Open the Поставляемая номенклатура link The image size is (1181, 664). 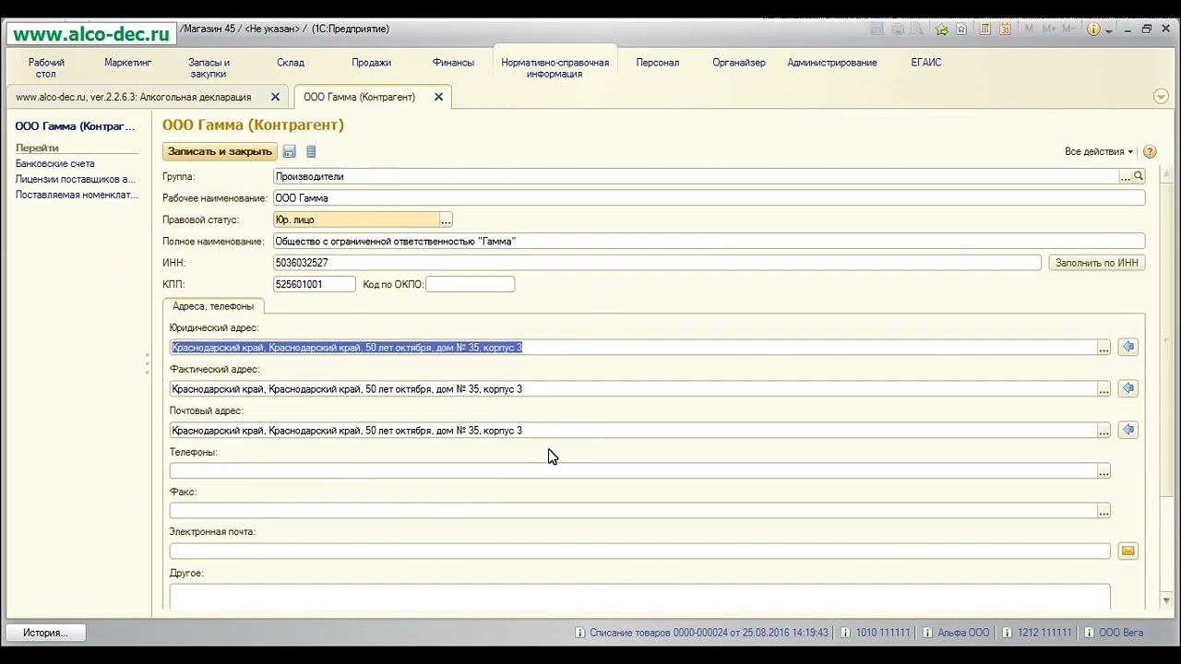(x=77, y=195)
